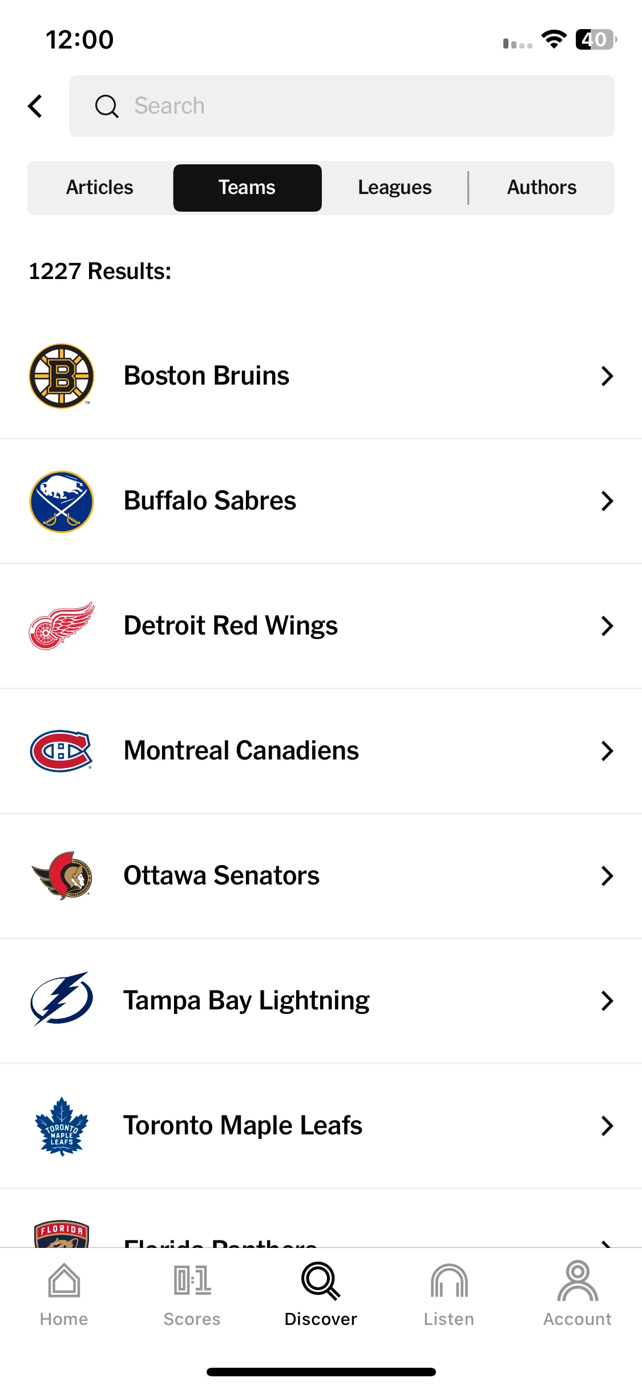642x1390 pixels.
Task: Open Montreal Canadiens team page
Action: pyautogui.click(x=321, y=751)
